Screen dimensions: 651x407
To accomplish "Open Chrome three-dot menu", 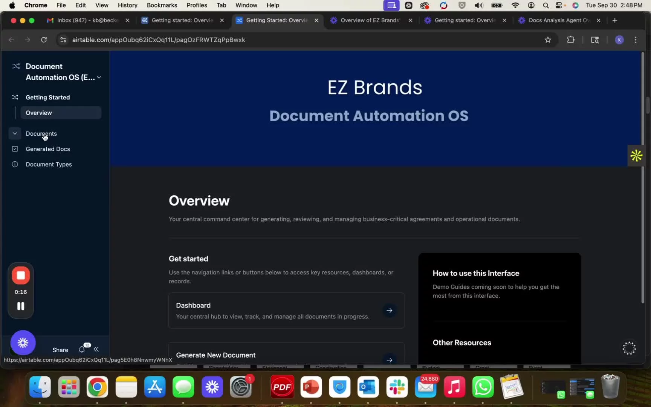I will 636,40.
